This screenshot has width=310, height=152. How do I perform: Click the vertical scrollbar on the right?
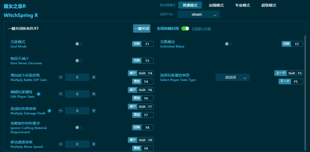point(305,91)
